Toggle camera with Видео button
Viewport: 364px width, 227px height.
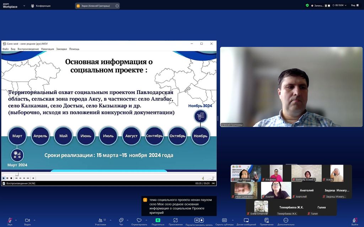(27, 221)
